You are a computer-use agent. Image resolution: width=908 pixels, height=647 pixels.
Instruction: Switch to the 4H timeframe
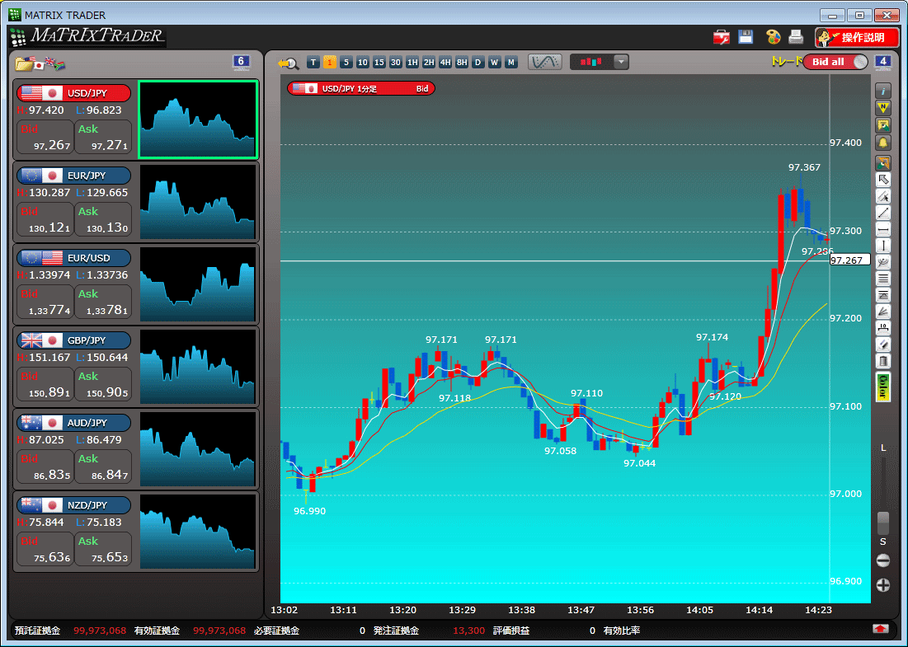pos(445,63)
